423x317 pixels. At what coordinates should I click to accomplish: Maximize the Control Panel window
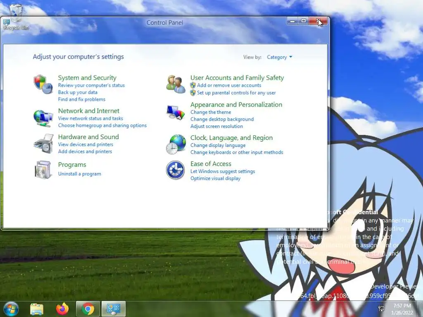coord(304,21)
